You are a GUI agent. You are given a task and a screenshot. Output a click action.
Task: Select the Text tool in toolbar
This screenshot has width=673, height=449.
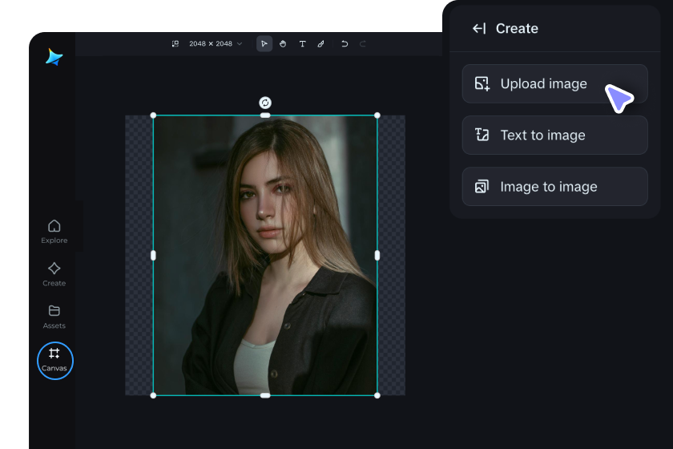pyautogui.click(x=302, y=43)
